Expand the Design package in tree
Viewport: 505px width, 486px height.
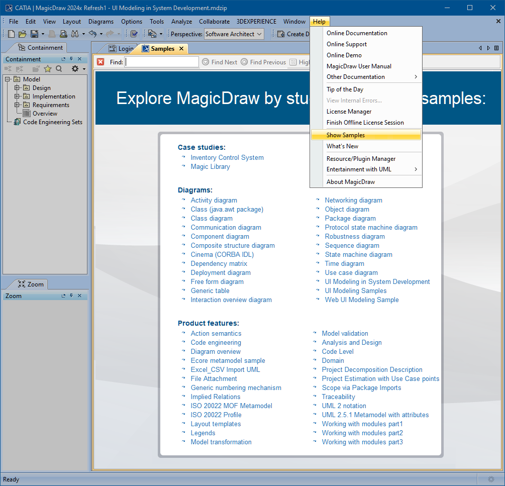(17, 88)
